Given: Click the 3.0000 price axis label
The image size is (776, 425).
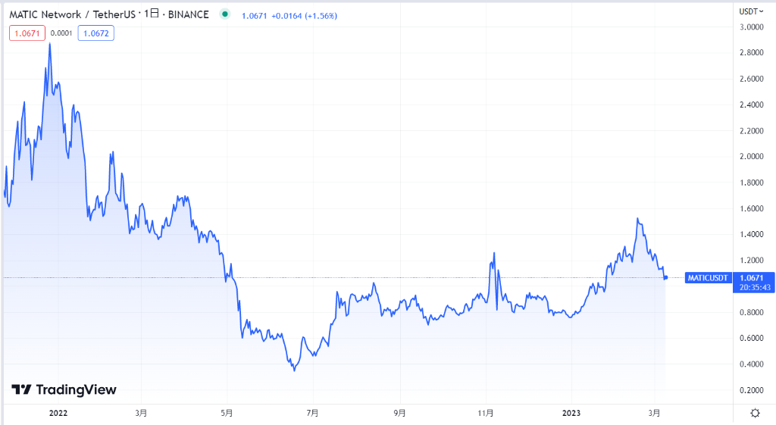Looking at the screenshot, I should coord(751,27).
